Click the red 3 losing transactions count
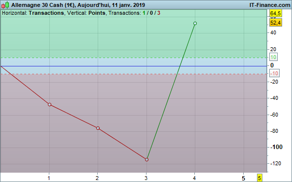This screenshot has width=292, height=182. [159, 13]
